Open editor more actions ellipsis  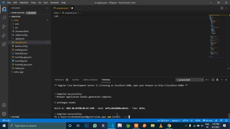226,8
